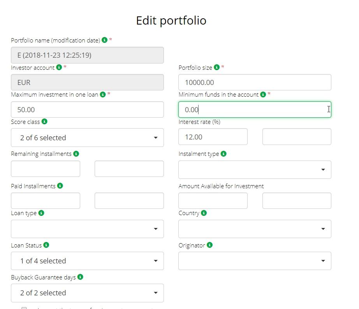Open the Loan Status multi-select dropdown
The image size is (359, 309).
pyautogui.click(x=87, y=261)
